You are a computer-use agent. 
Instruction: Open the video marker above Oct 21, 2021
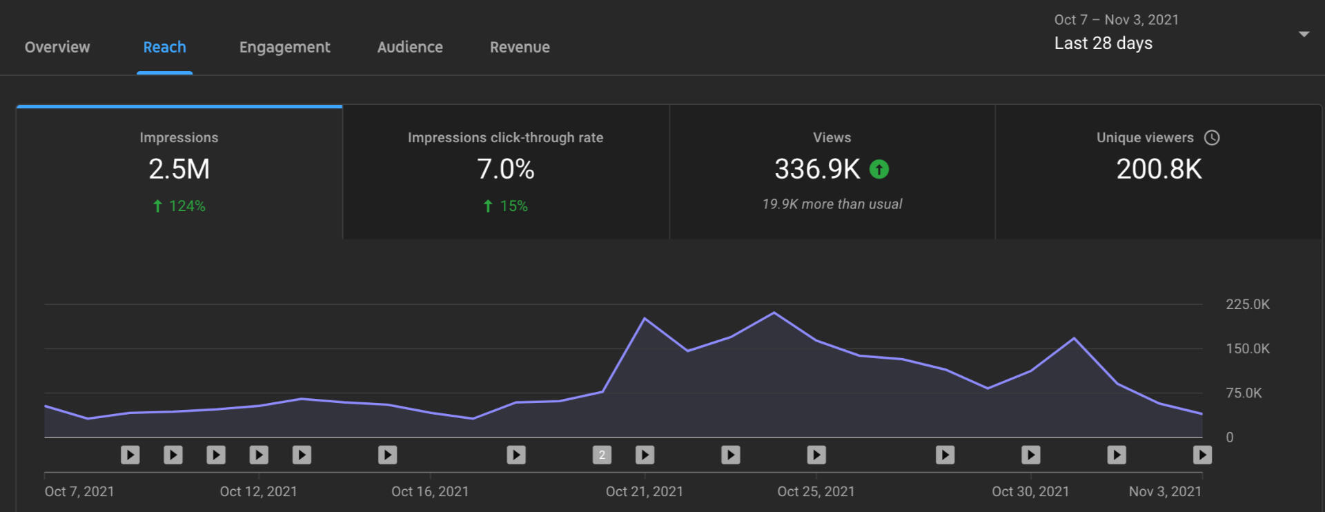[x=645, y=455]
